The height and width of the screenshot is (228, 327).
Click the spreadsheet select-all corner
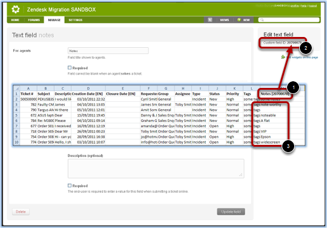(x=16, y=89)
